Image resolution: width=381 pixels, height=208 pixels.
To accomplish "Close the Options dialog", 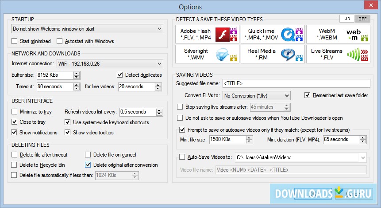I will point(371,5).
